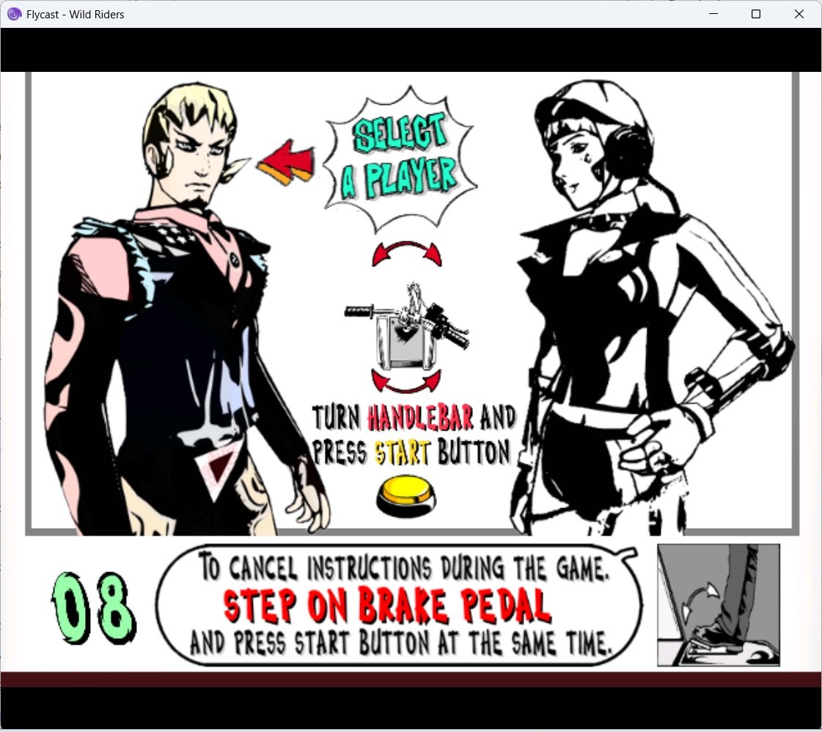Click the red Step On Brake Pedal text
Viewport: 822px width, 732px height.
tap(386, 606)
